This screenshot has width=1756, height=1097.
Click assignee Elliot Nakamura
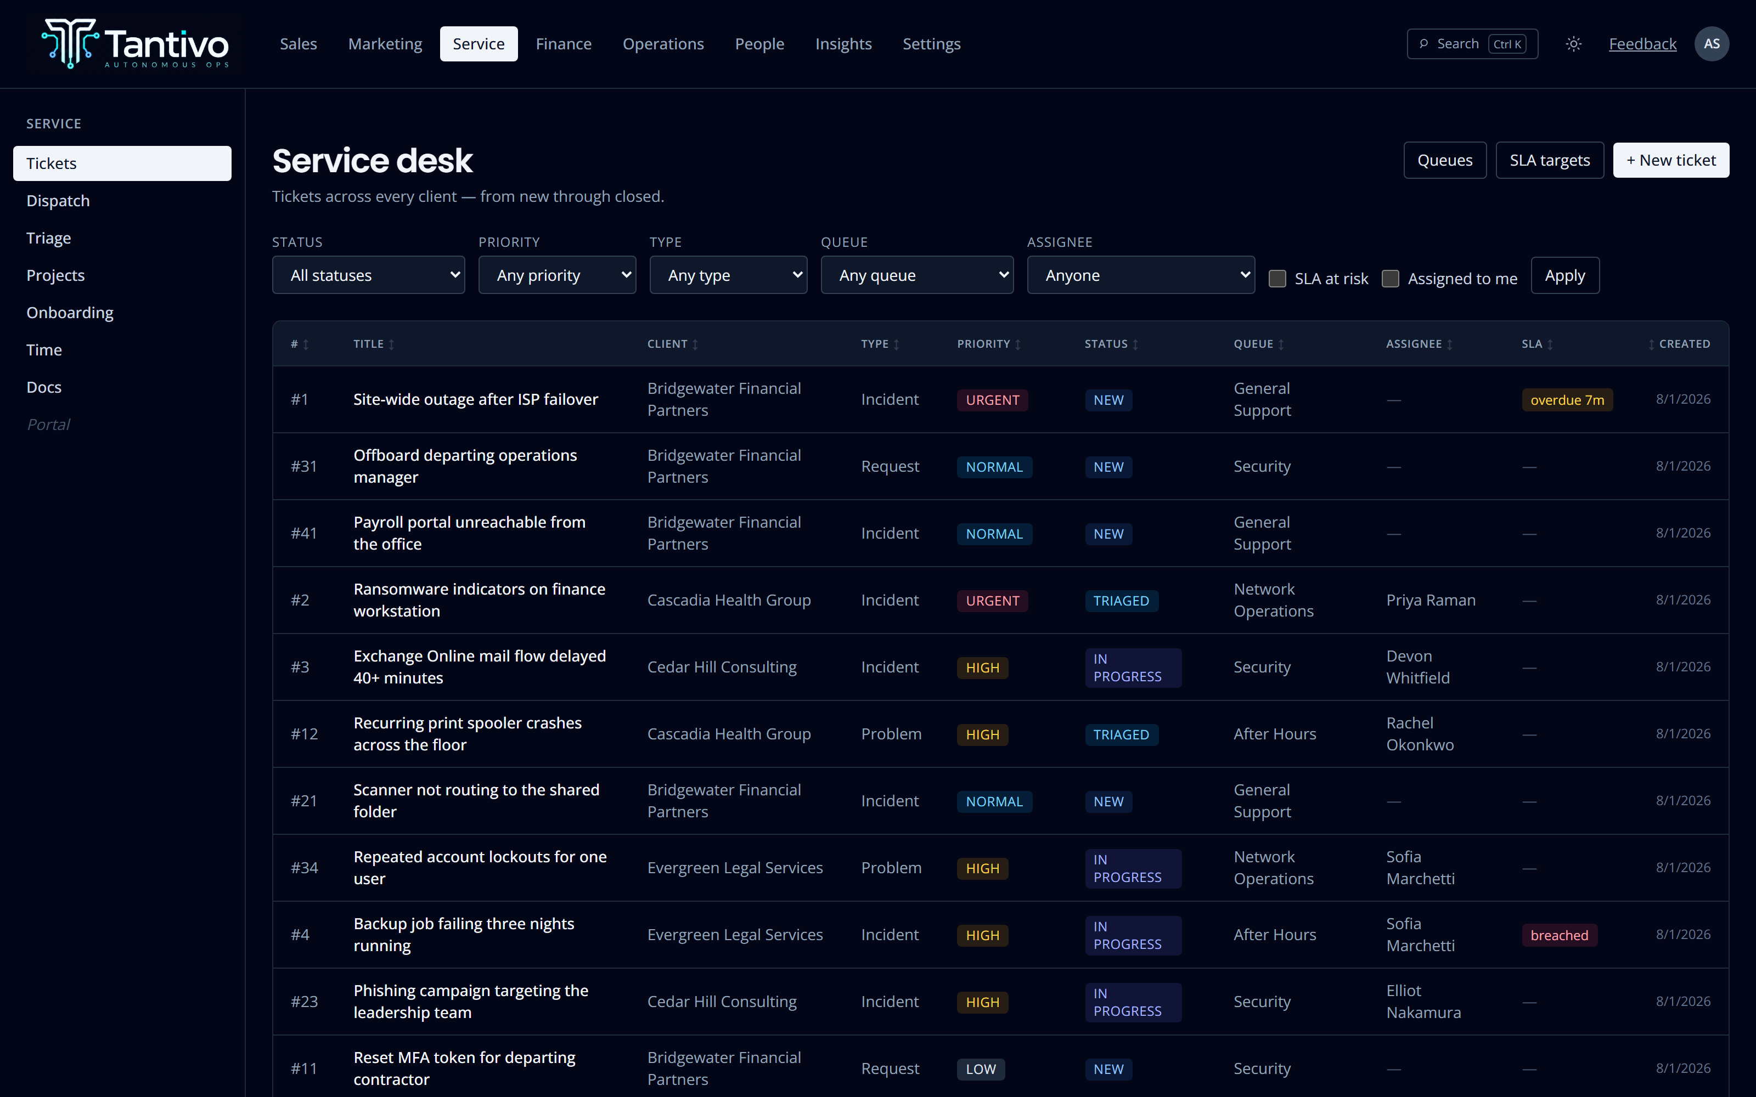click(1423, 1001)
